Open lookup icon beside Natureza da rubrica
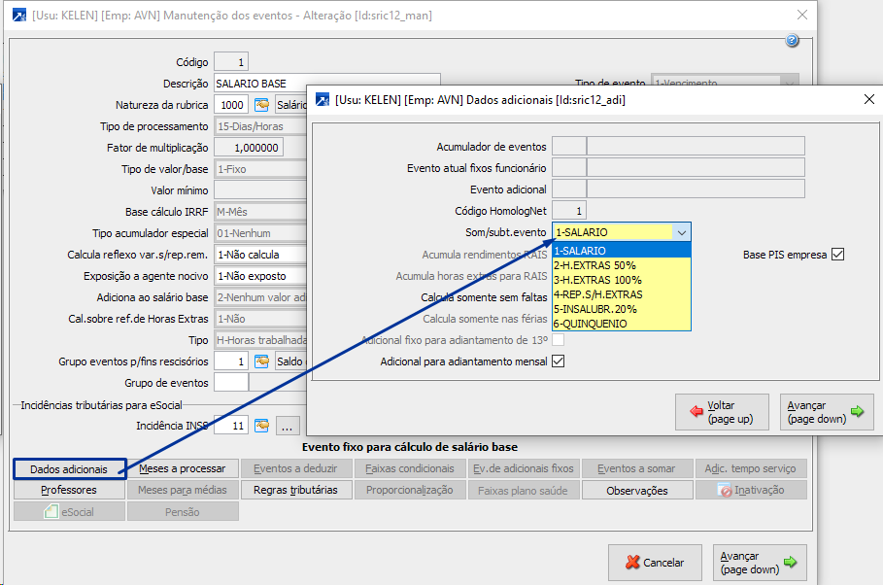The width and height of the screenshot is (883, 585). [262, 105]
